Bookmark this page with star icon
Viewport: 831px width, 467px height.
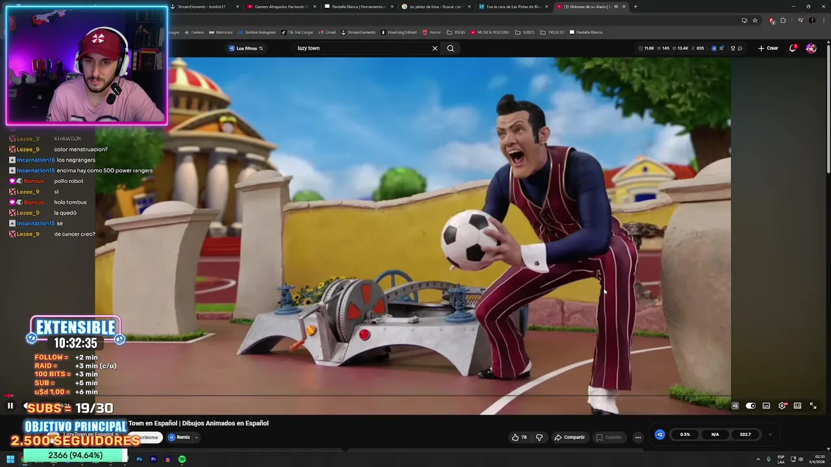tap(755, 20)
